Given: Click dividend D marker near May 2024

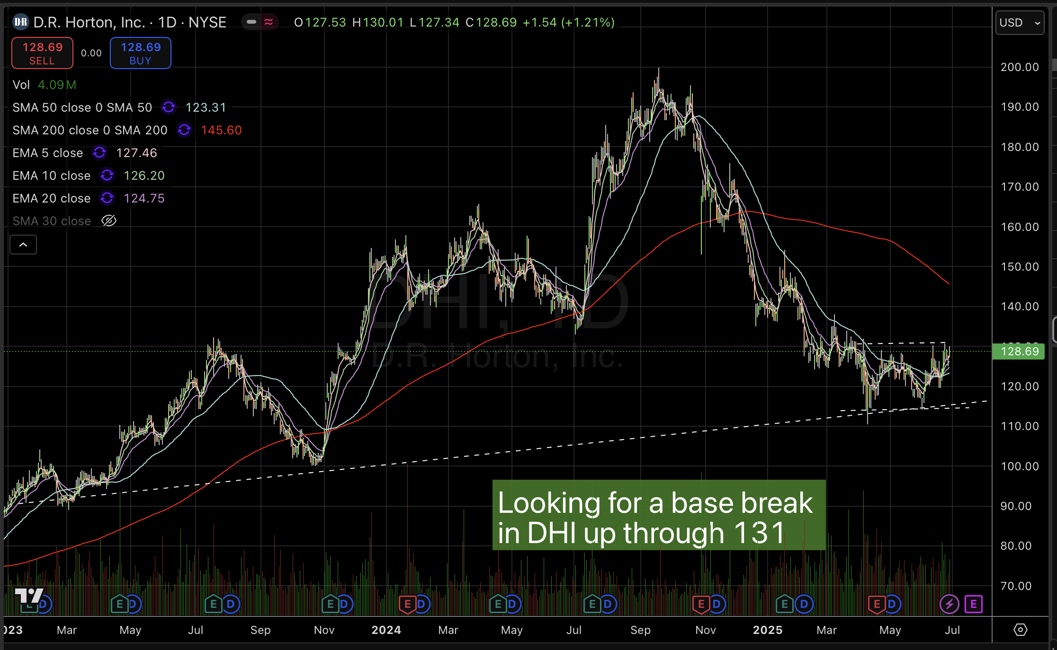Looking at the screenshot, I should (512, 604).
